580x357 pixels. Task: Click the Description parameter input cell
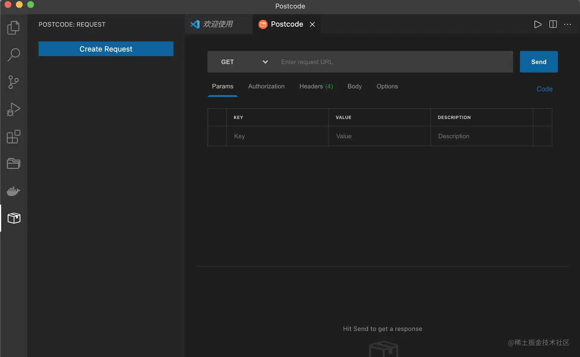tap(482, 136)
